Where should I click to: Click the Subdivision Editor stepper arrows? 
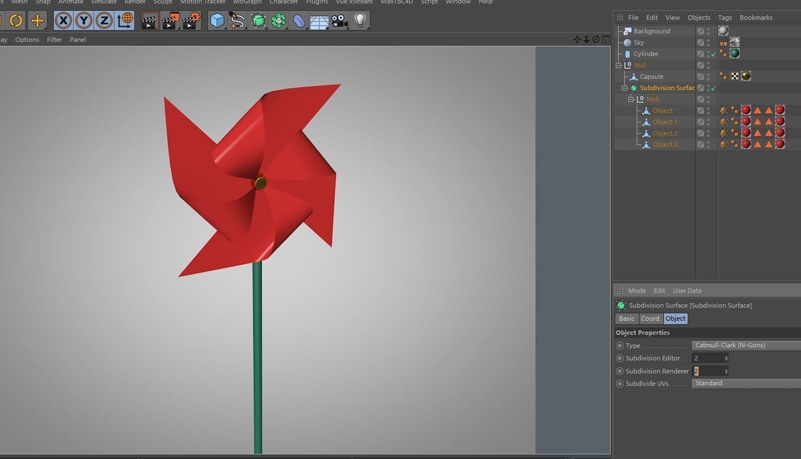(x=726, y=358)
